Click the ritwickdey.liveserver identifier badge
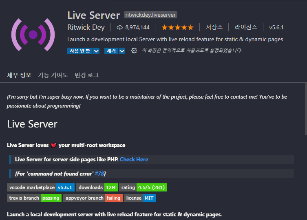 [150, 15]
